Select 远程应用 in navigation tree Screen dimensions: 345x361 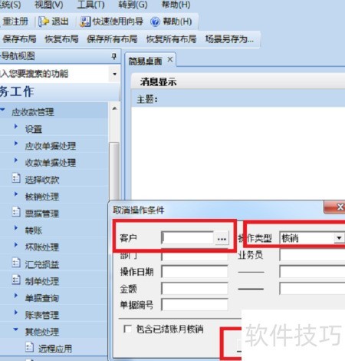tap(55, 348)
